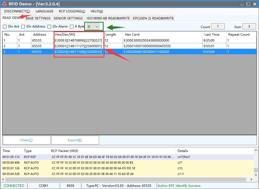
Task: Toggle the Div Address checkbox
Action: [x=23, y=26]
